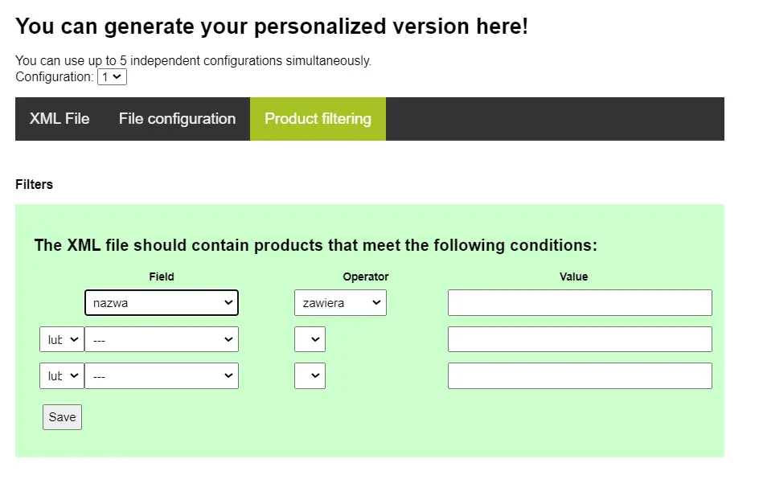The width and height of the screenshot is (759, 500).
Task: Click the first Value input field
Action: [x=578, y=302]
